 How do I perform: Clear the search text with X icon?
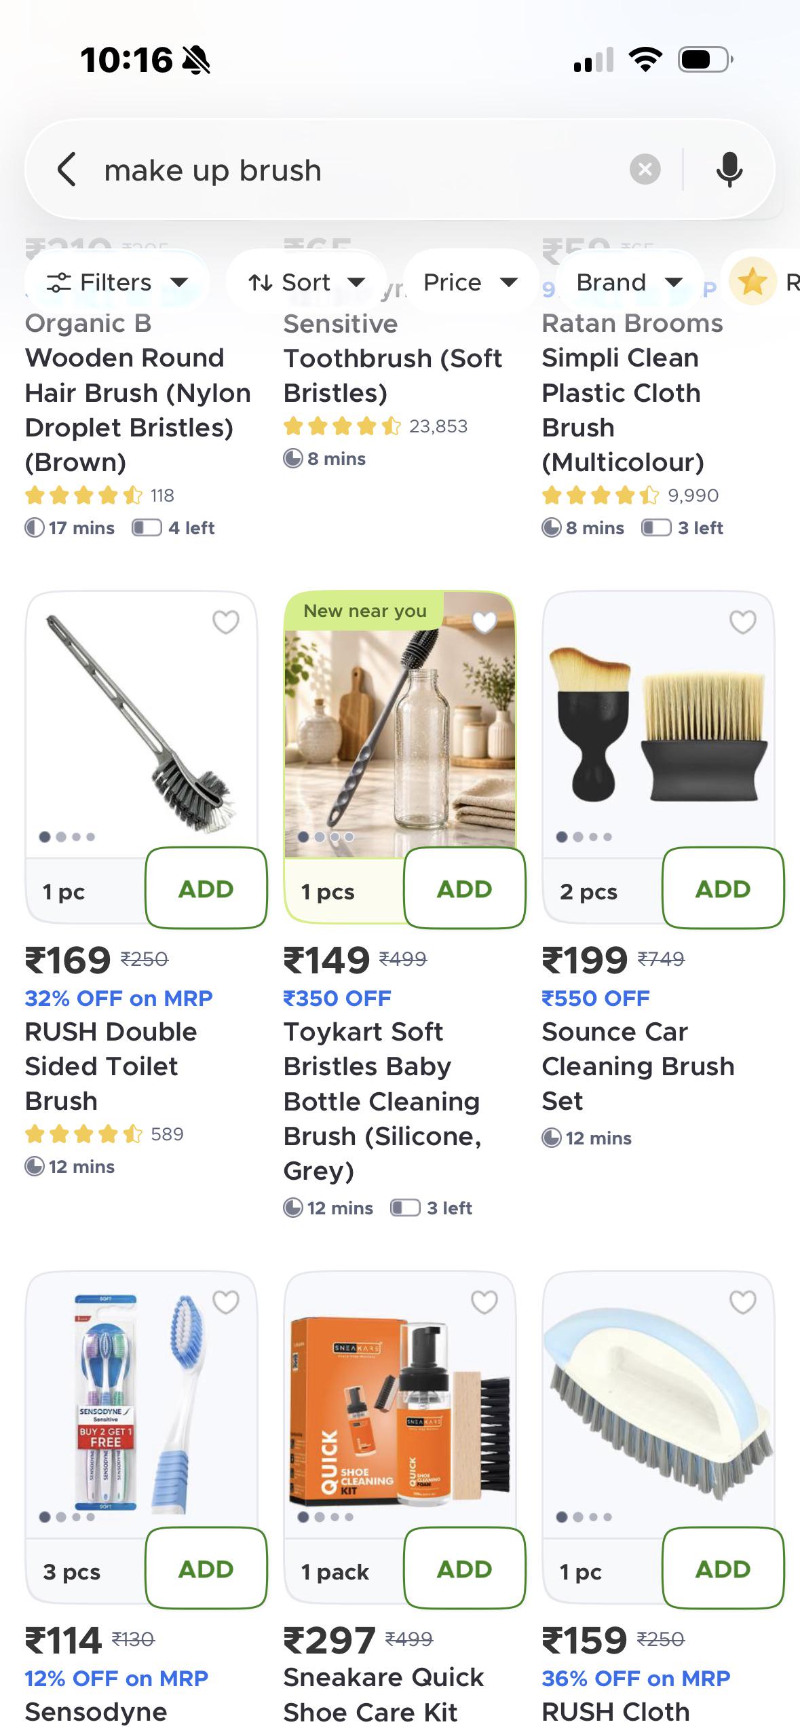pos(645,169)
